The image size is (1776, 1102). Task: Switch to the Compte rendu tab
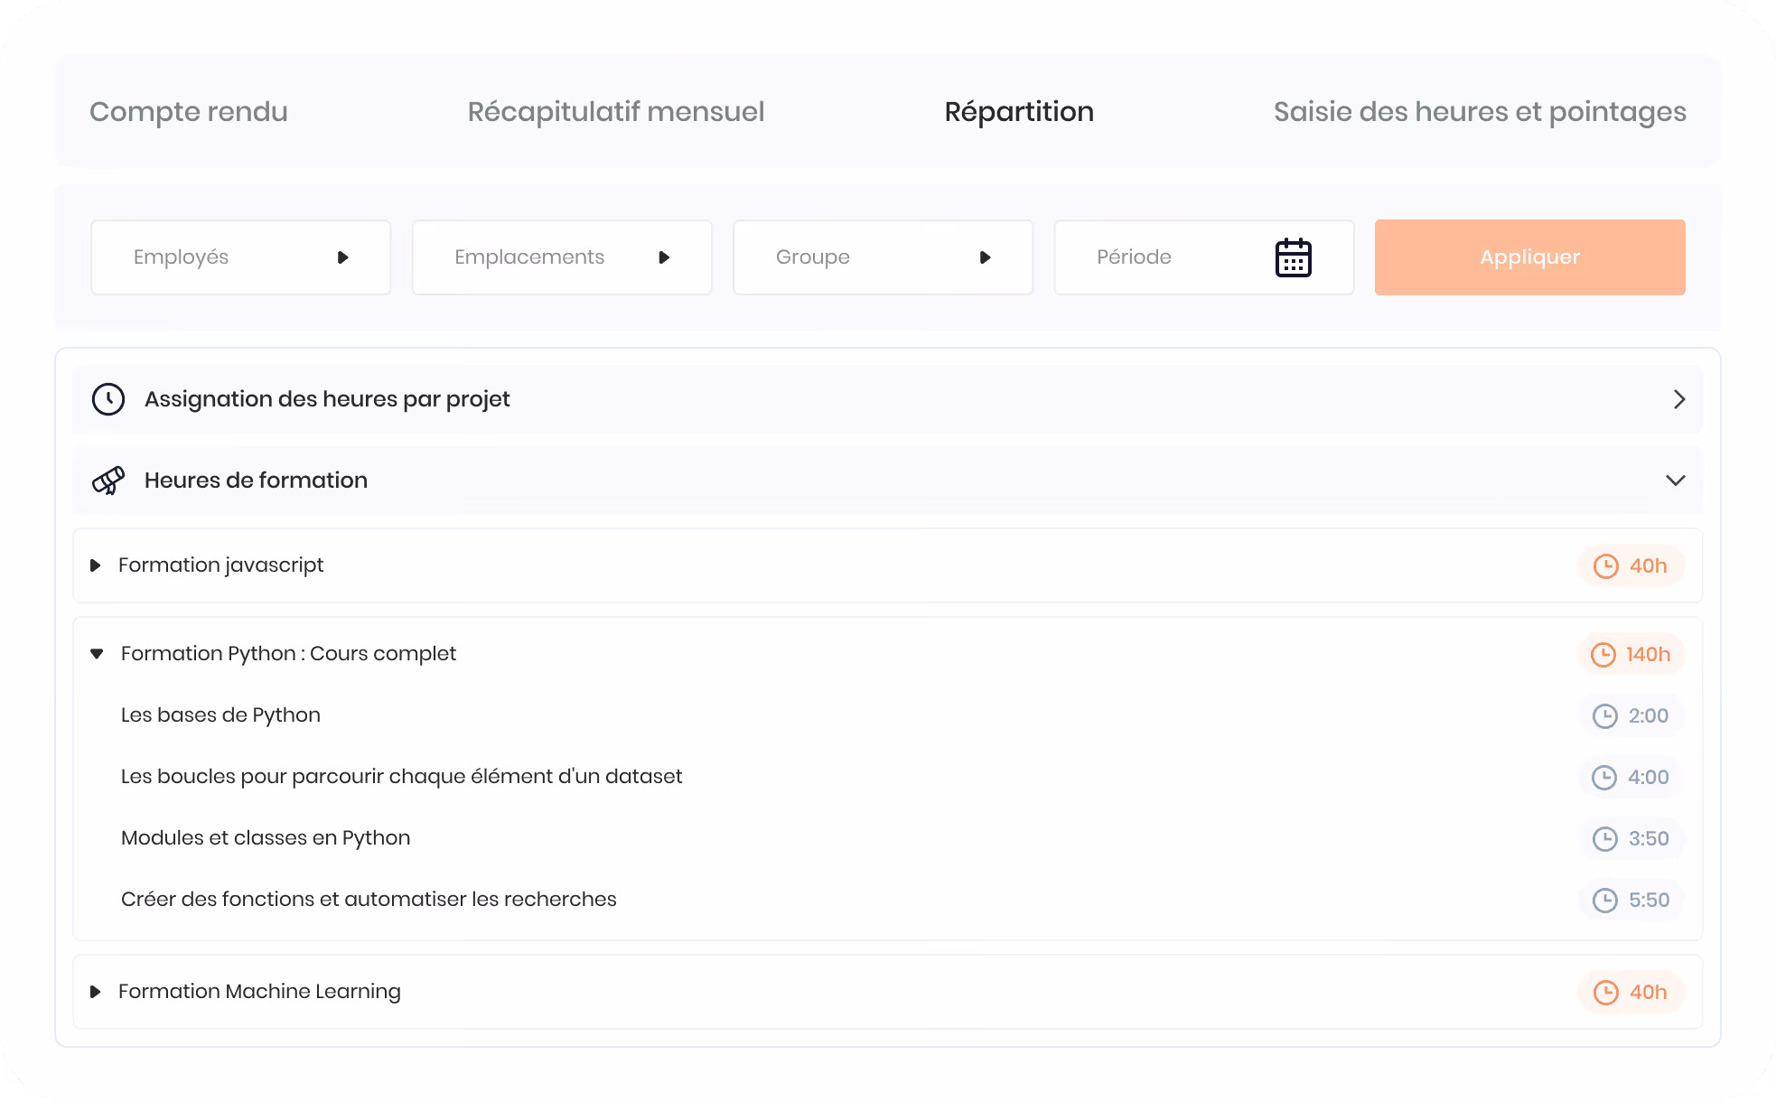pos(189,112)
